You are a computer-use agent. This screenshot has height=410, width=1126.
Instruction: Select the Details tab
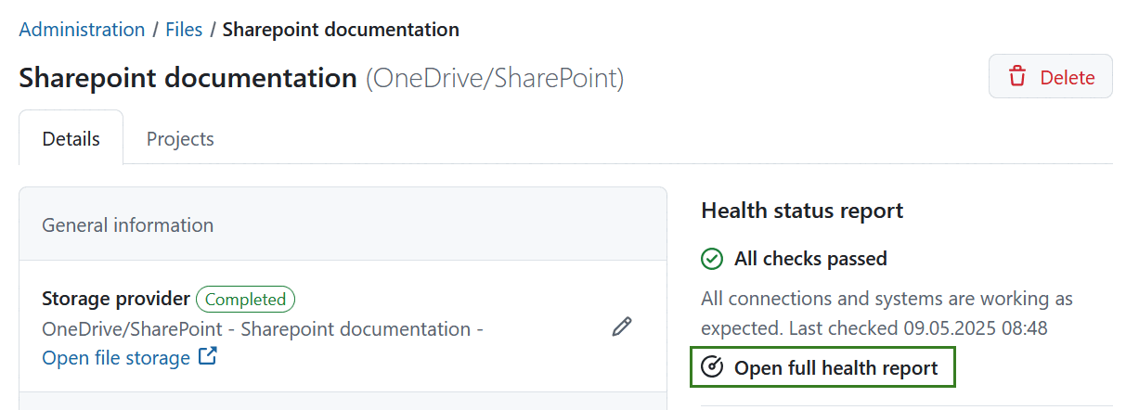click(x=71, y=139)
